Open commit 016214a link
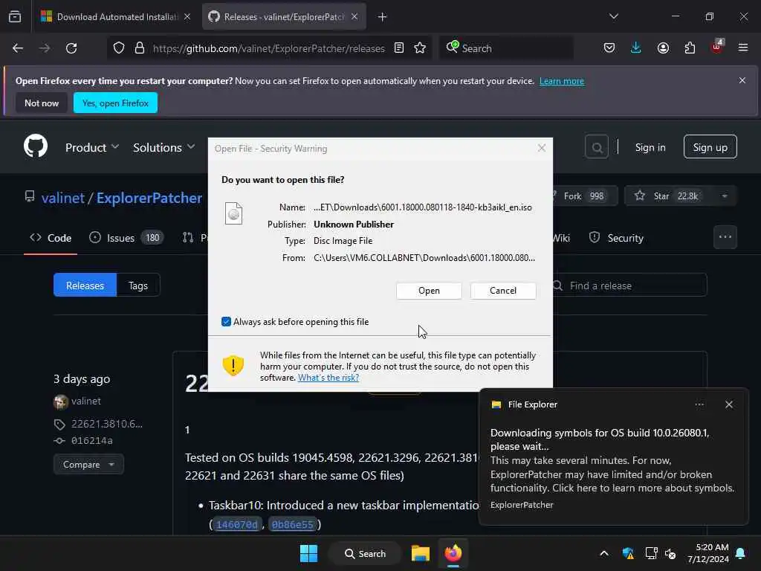The image size is (761, 571). tap(91, 441)
